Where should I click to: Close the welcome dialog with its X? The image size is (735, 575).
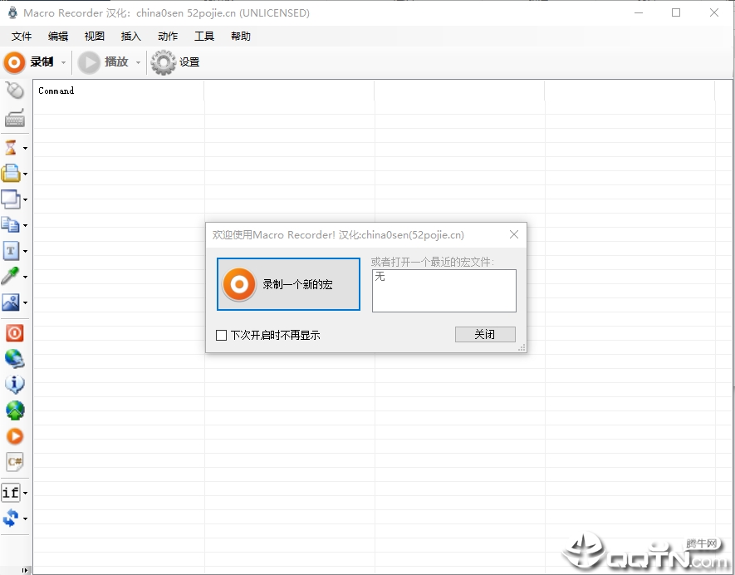pos(514,234)
